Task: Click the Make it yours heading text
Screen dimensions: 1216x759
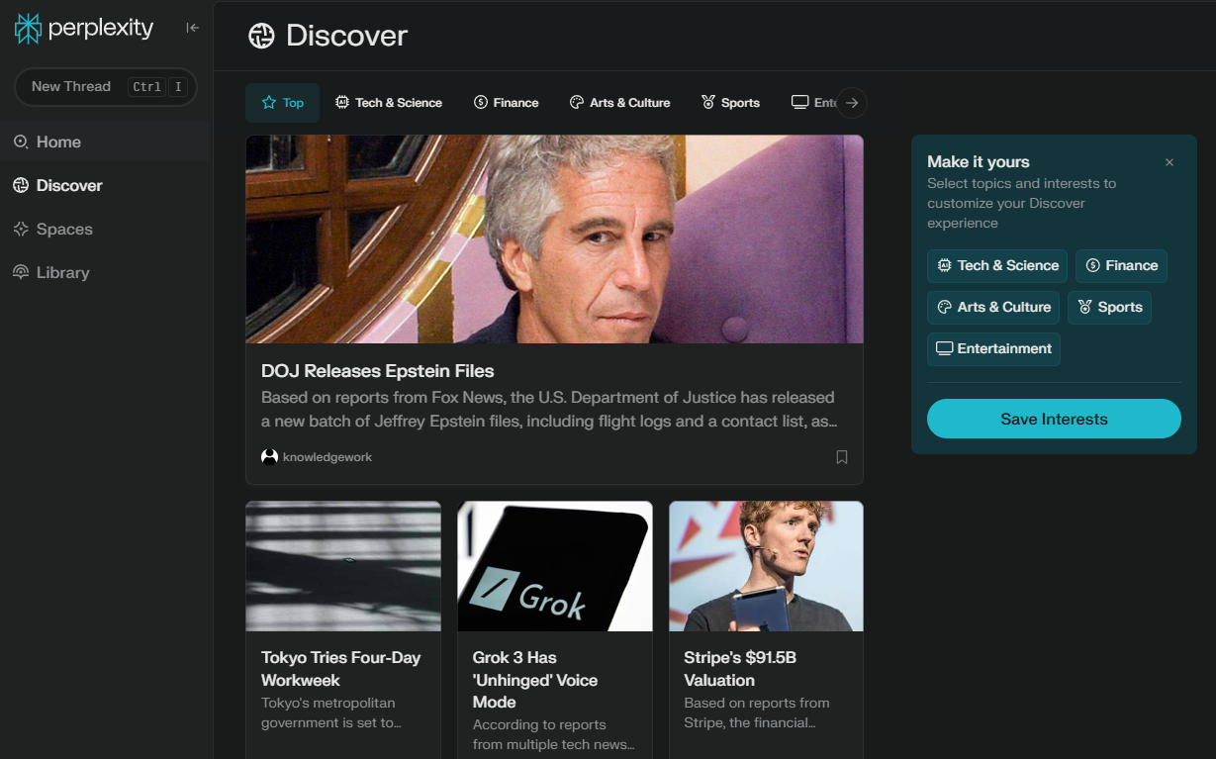Action: pos(979,162)
